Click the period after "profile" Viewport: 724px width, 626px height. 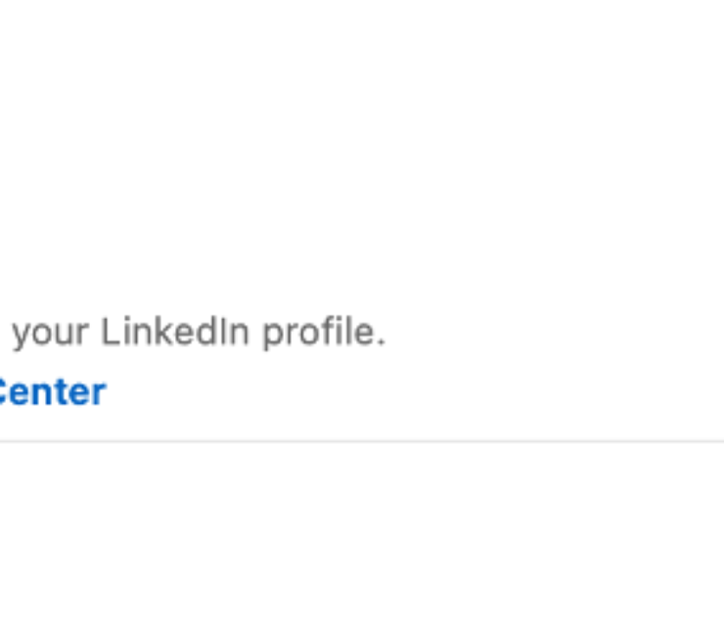382,342
